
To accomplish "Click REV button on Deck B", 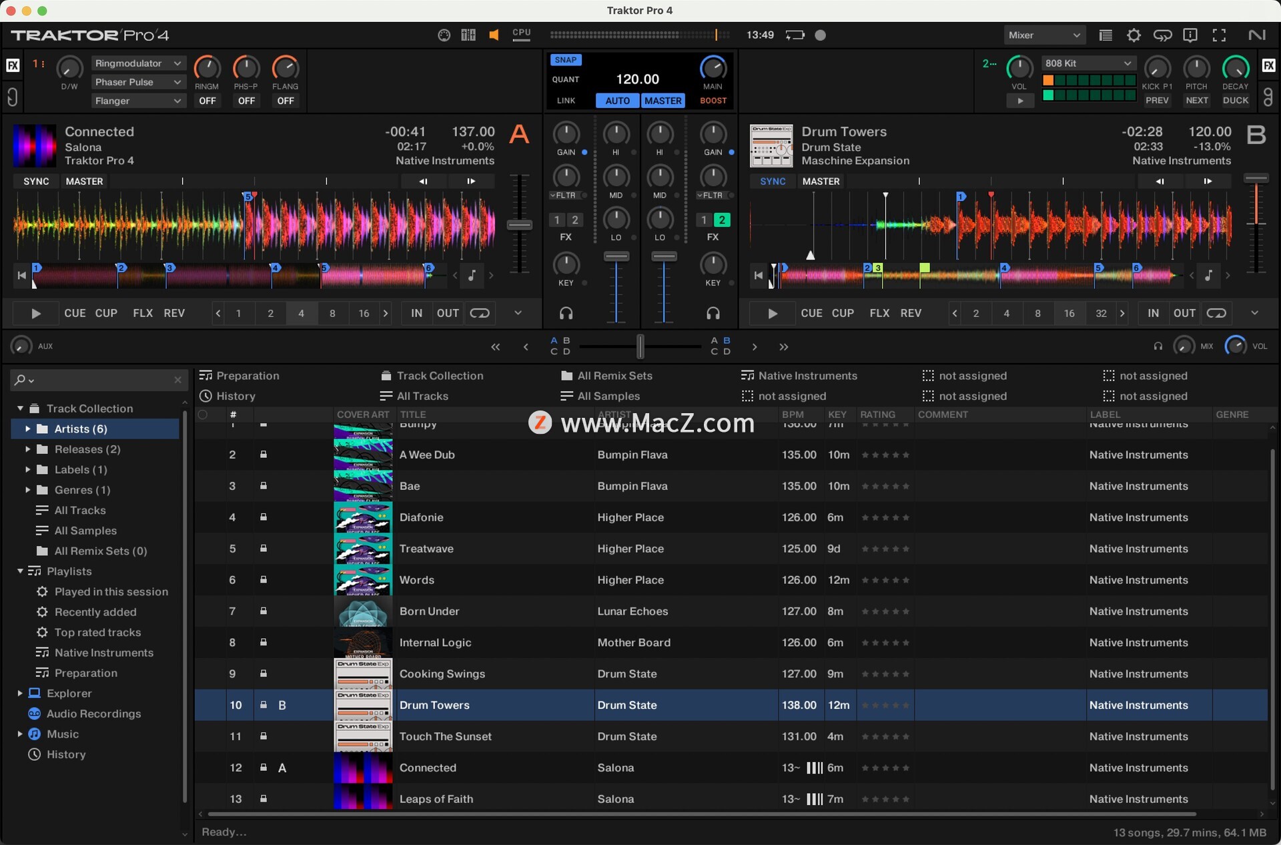I will coord(911,313).
